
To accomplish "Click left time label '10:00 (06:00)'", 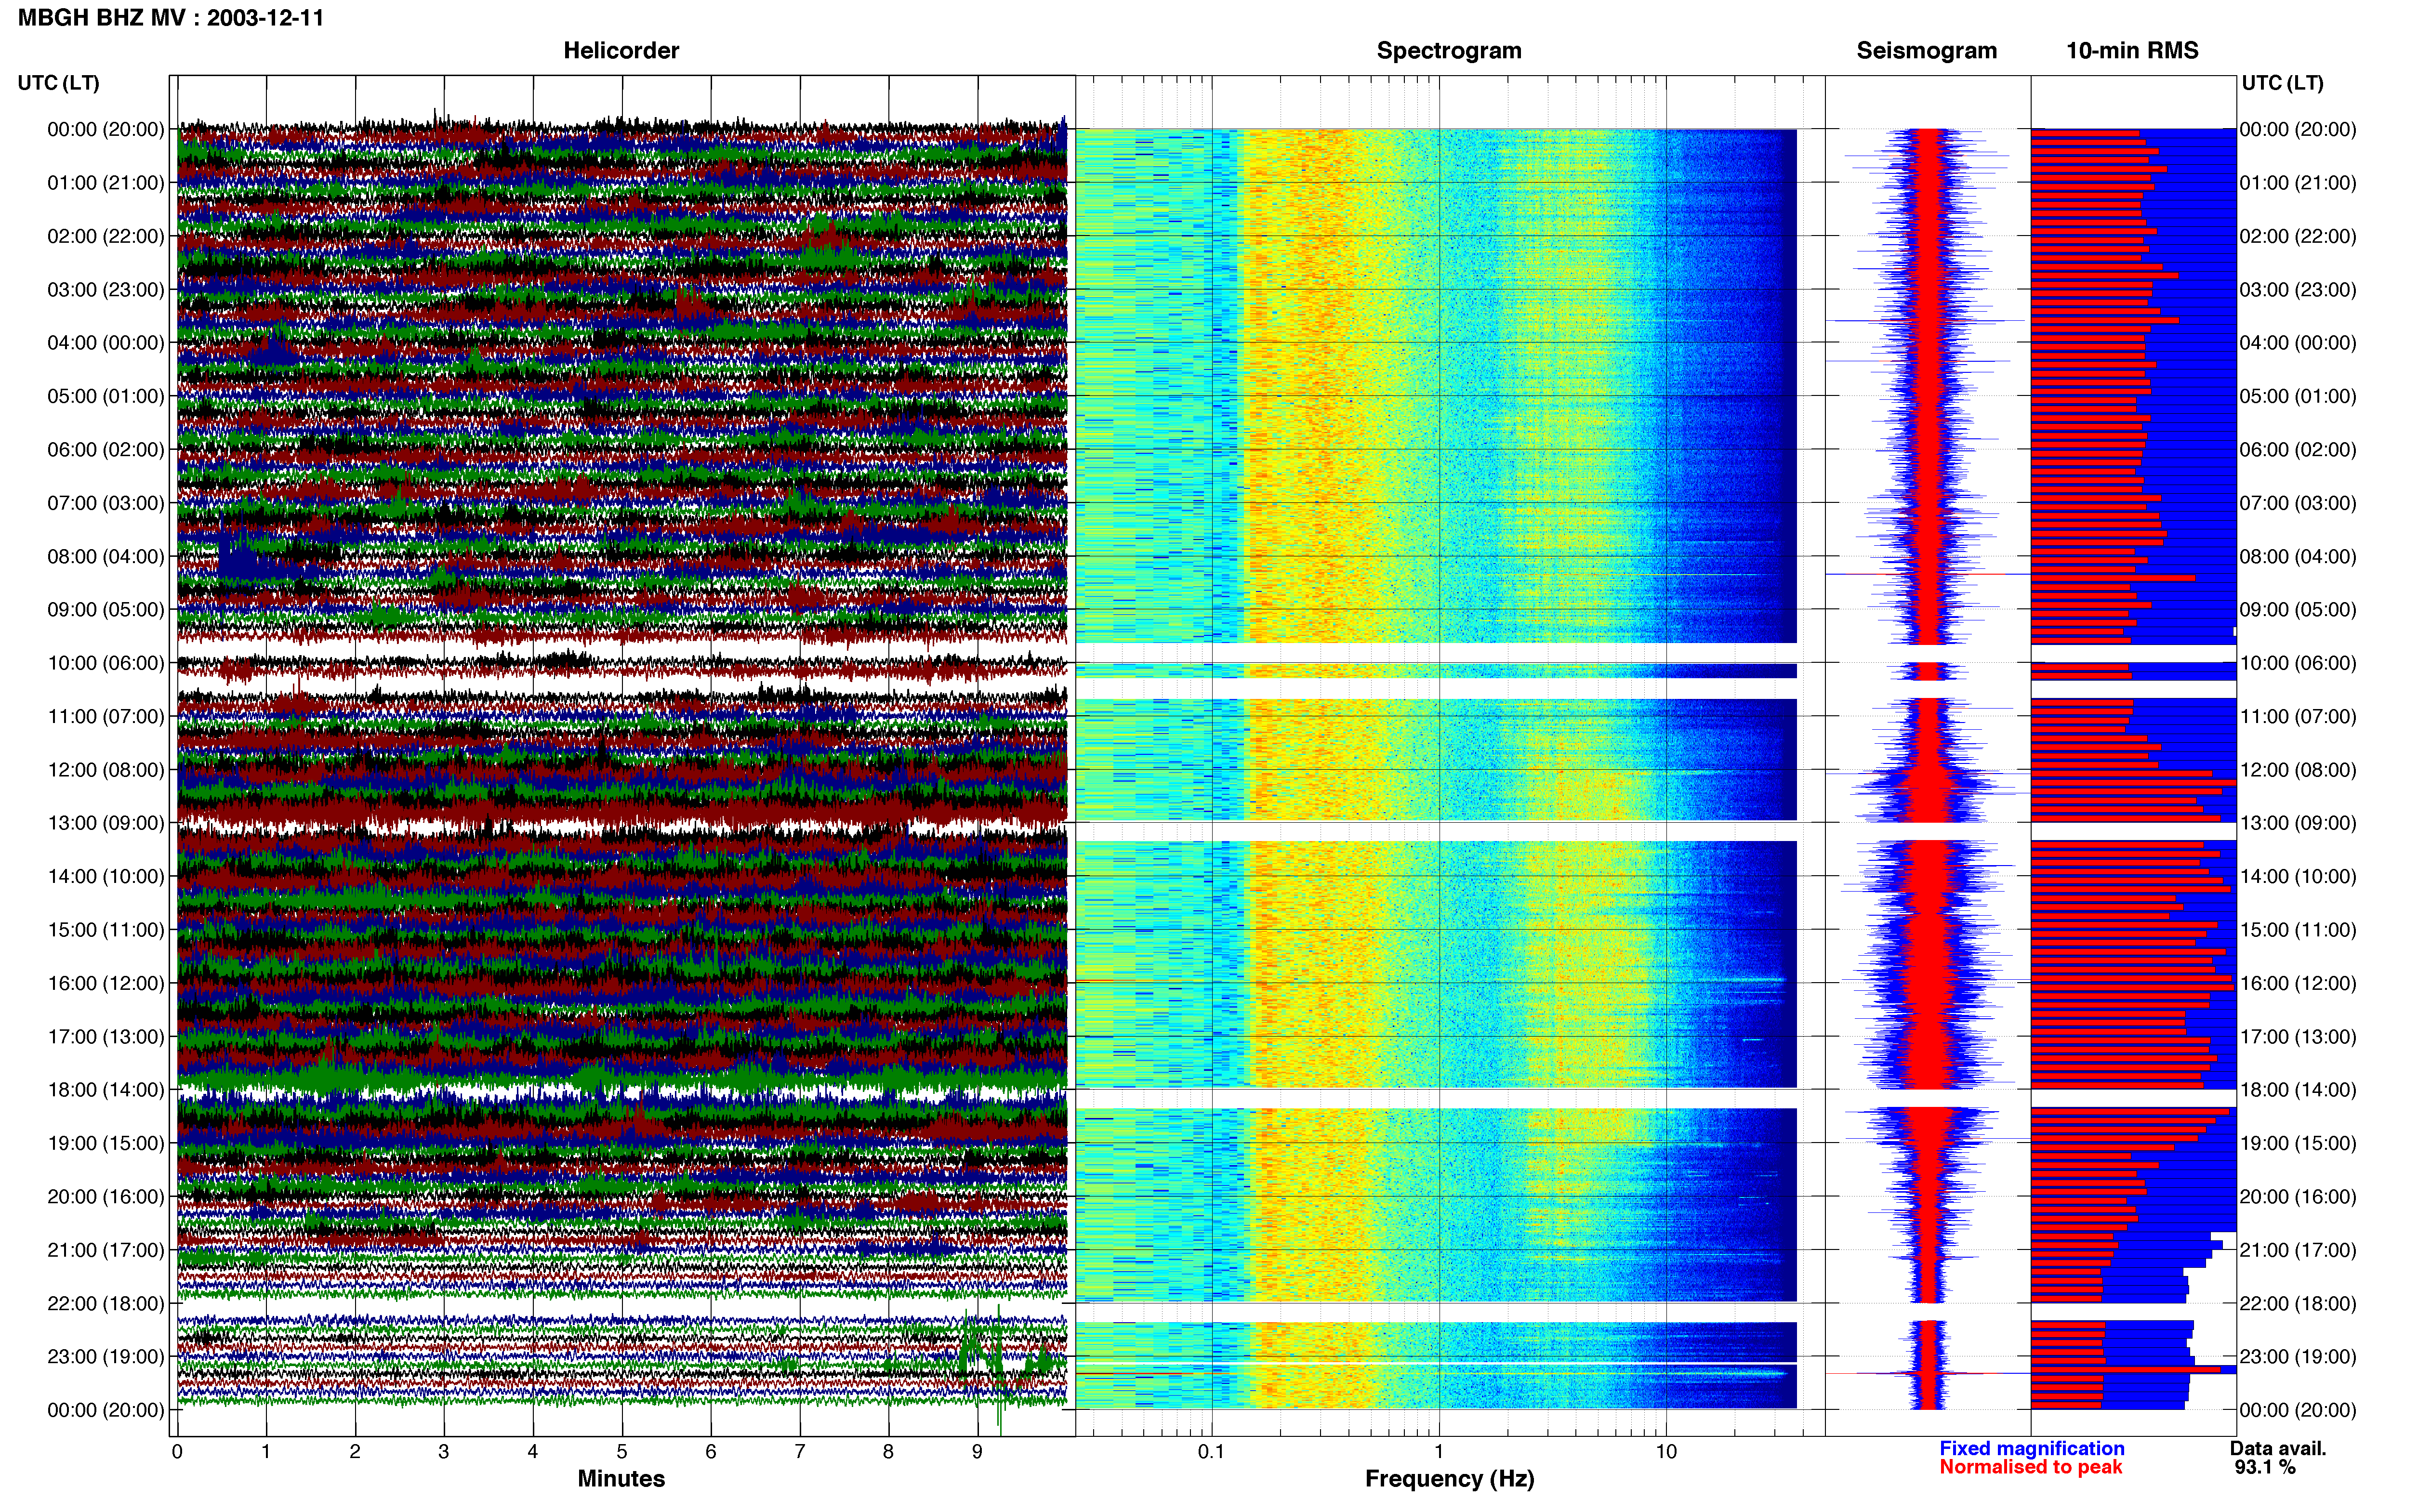I will pyautogui.click(x=106, y=663).
